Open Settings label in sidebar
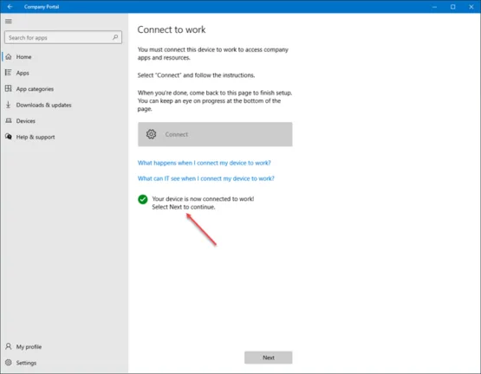Viewport: 481px width, 374px height. pyautogui.click(x=26, y=363)
